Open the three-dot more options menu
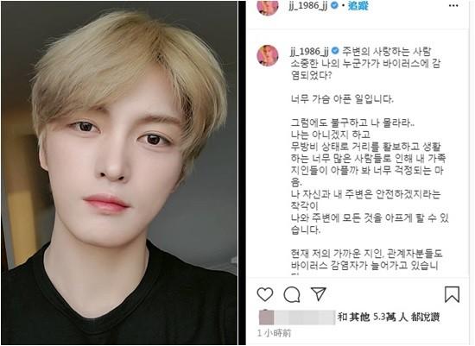The width and height of the screenshot is (475, 346). pos(453,5)
